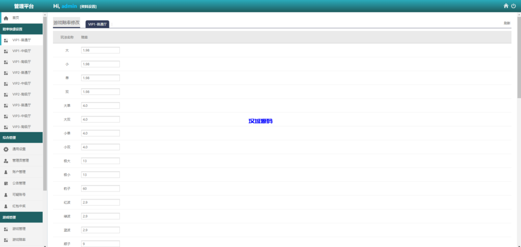Image resolution: width=521 pixels, height=247 pixels.
Task: Collapse the 赔率快捷设置 sidebar section
Action: 21,29
